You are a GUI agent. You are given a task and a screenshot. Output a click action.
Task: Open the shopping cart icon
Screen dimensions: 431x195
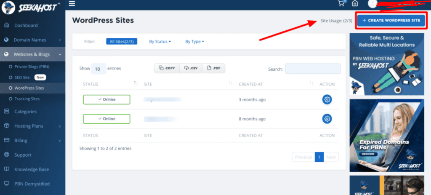pyautogui.click(x=341, y=4)
